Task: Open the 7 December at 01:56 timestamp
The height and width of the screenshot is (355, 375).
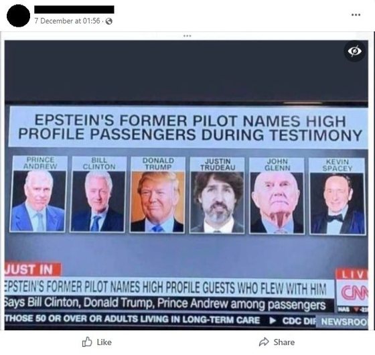Action: 67,21
